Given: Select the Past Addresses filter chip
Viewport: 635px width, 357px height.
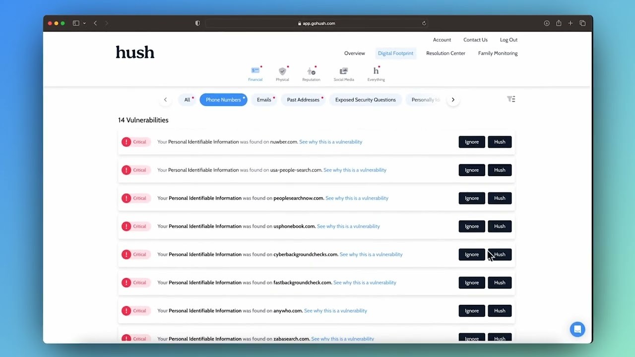Looking at the screenshot, I should pyautogui.click(x=303, y=100).
